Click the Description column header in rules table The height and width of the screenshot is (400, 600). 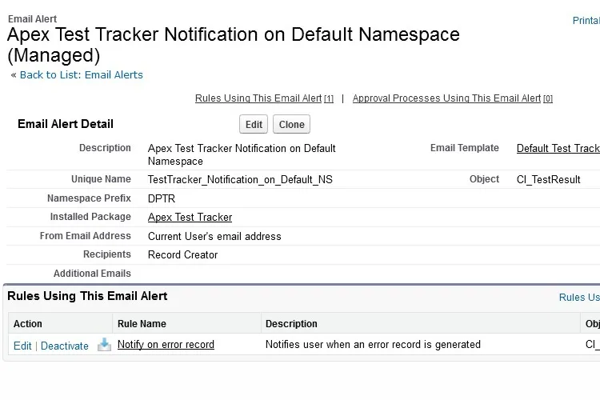click(x=291, y=324)
